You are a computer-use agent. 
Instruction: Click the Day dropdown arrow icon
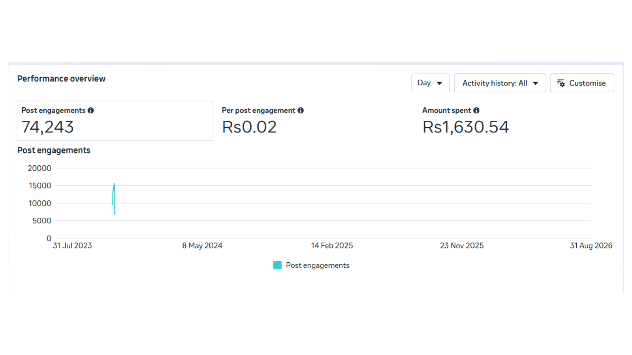click(x=439, y=83)
